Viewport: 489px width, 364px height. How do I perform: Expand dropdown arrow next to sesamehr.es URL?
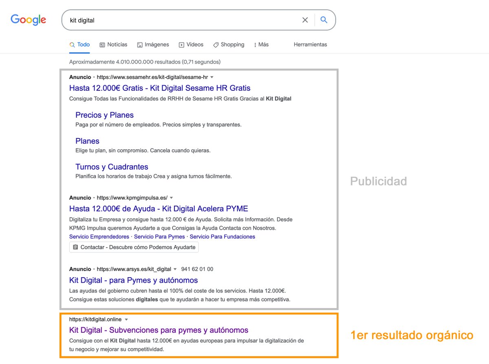(212, 77)
